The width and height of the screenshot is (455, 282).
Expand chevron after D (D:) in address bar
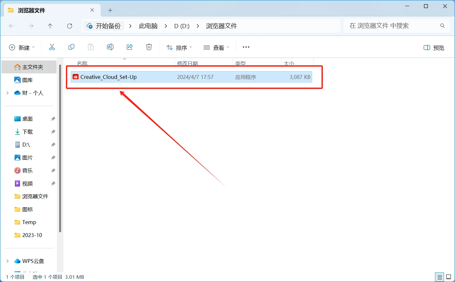[198, 26]
